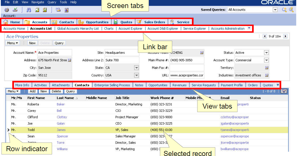This screenshot has height=156, width=297.
Task: Open the Service Requests view tab
Action: pyautogui.click(x=204, y=85)
